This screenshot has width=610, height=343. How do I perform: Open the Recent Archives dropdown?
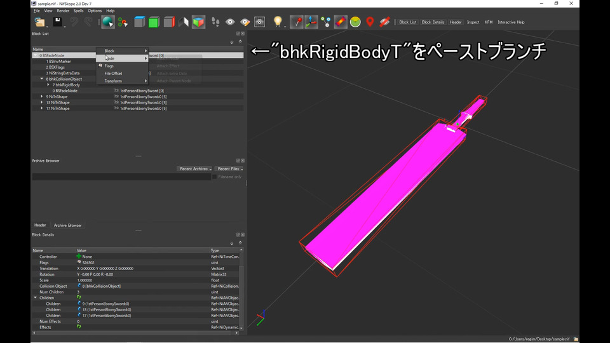pyautogui.click(x=194, y=169)
